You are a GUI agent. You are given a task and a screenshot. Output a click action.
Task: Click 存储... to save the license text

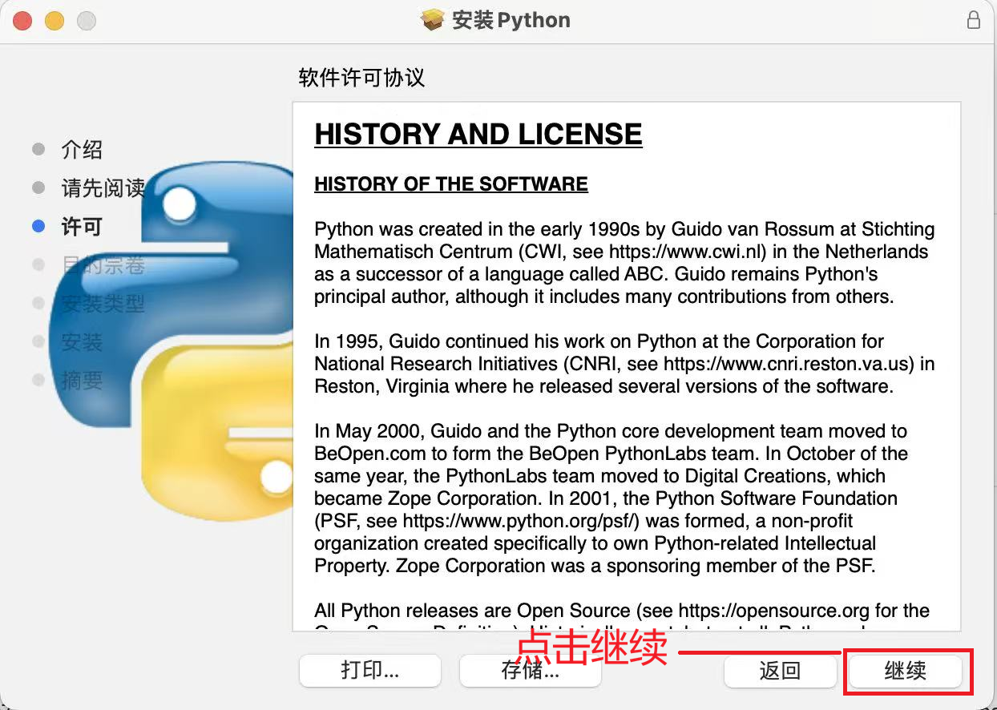(530, 672)
